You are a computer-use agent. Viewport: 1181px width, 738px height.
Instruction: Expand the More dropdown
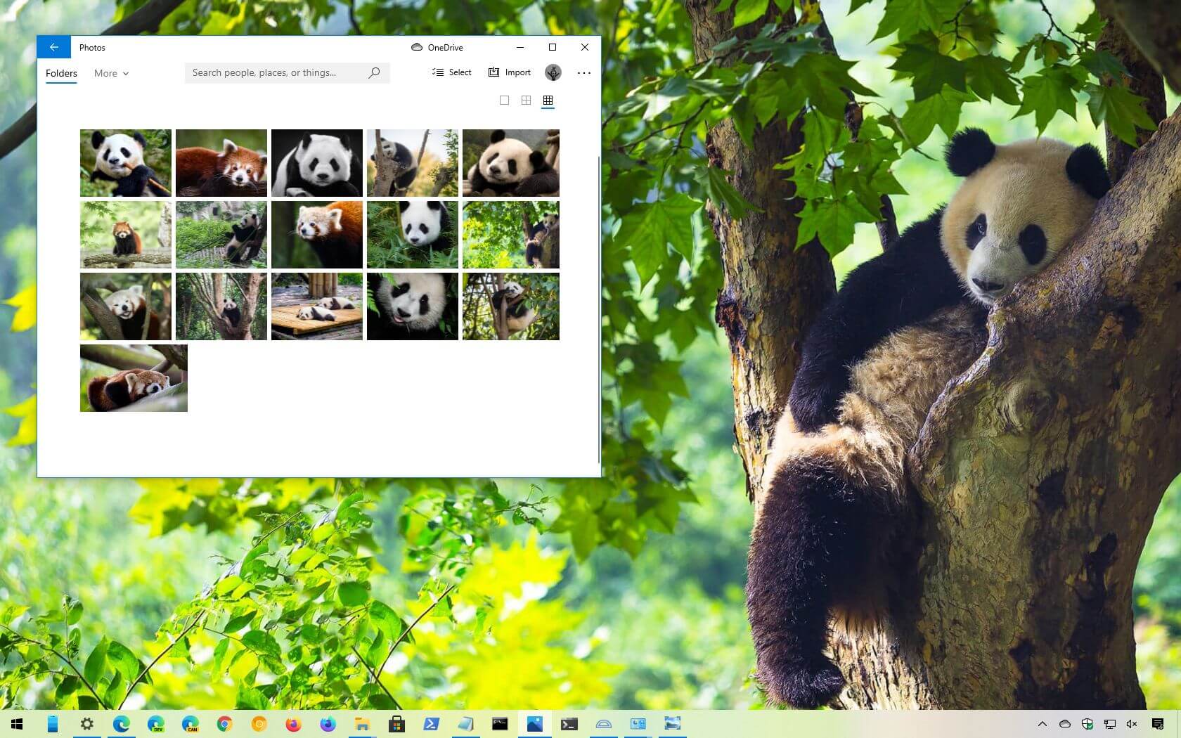click(110, 73)
